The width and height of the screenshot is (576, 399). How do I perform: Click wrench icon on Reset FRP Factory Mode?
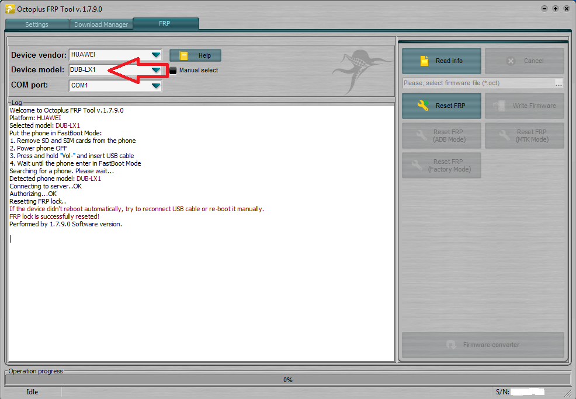click(x=417, y=165)
